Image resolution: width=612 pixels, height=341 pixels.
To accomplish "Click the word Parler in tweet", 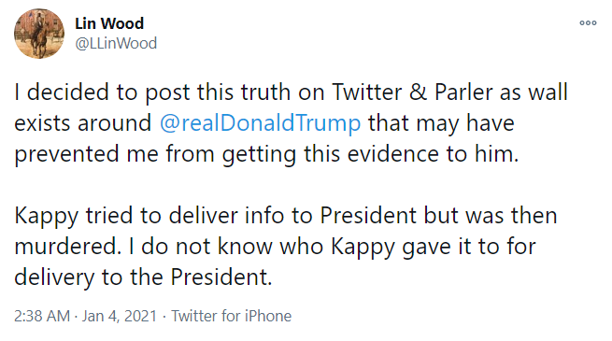I will click(463, 92).
